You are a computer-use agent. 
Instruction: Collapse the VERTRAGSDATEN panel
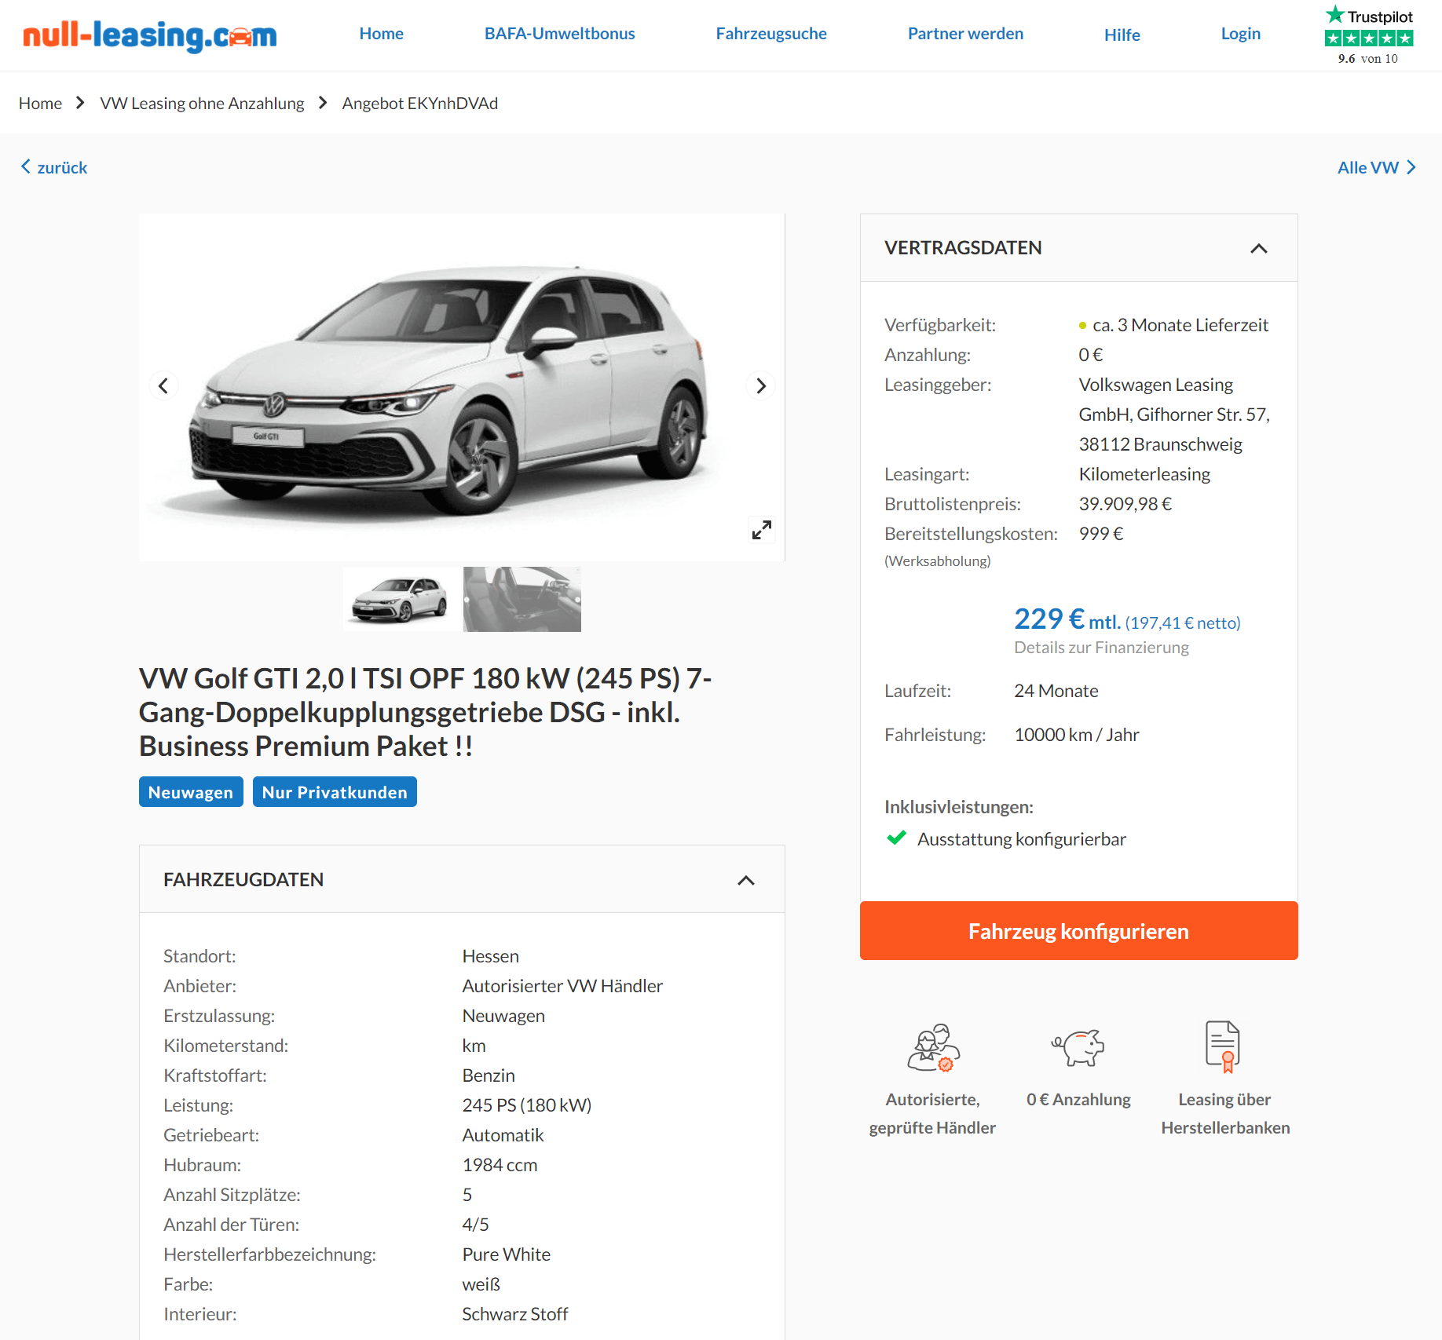pos(1258,248)
